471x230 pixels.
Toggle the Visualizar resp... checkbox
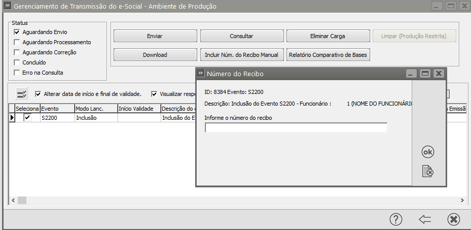pos(154,94)
